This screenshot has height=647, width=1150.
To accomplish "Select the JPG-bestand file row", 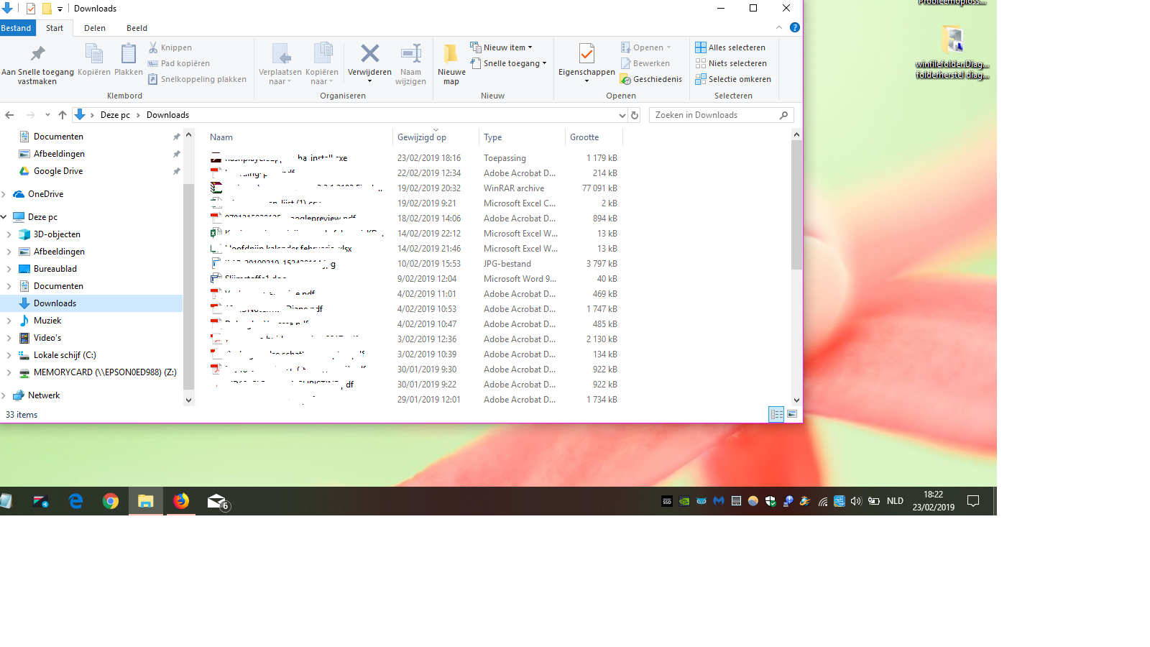I will [414, 264].
